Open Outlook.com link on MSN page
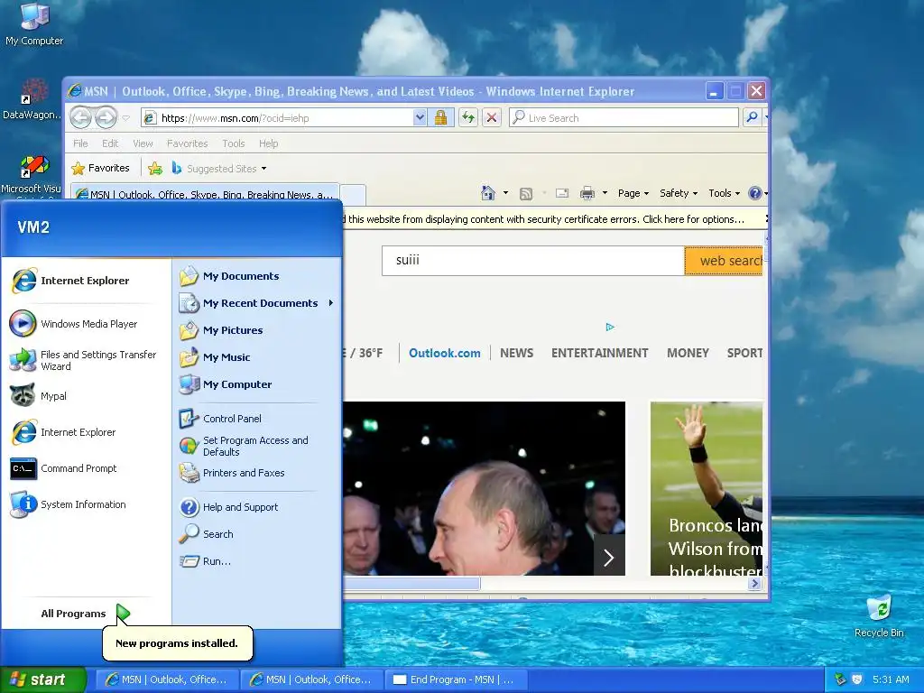The height and width of the screenshot is (693, 924). (x=444, y=353)
